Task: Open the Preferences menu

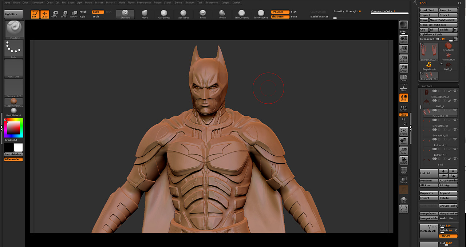Action: coord(144,3)
